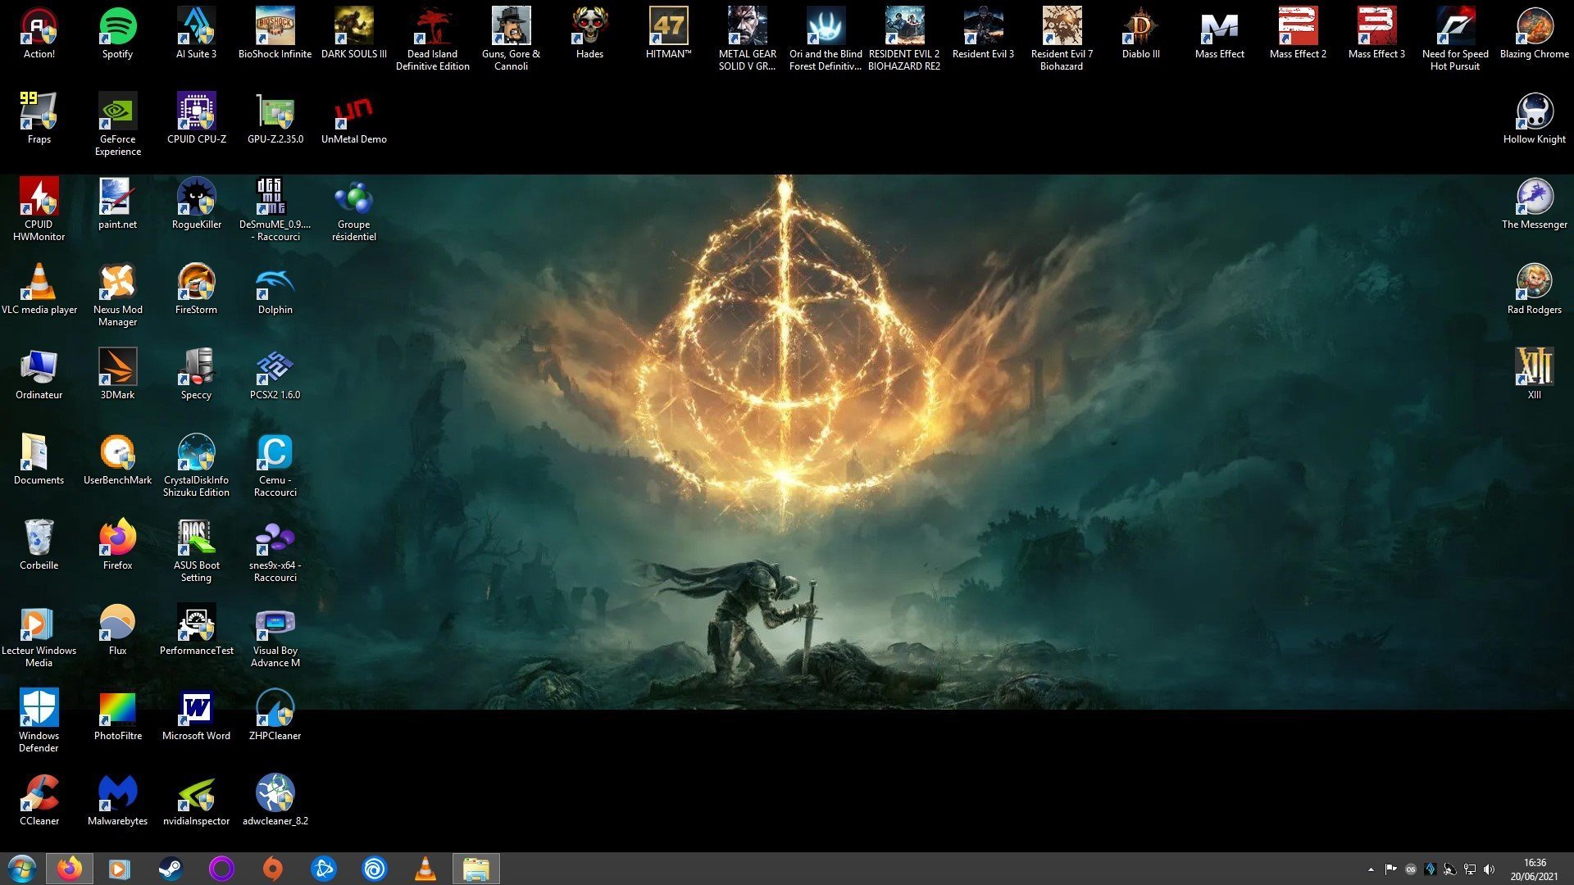Launch Resident Evil 3 shortcut

point(983,33)
